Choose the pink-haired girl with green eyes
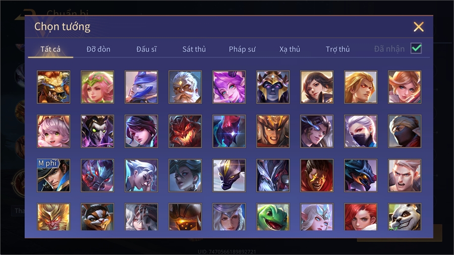The image size is (454, 255). [x=53, y=131]
